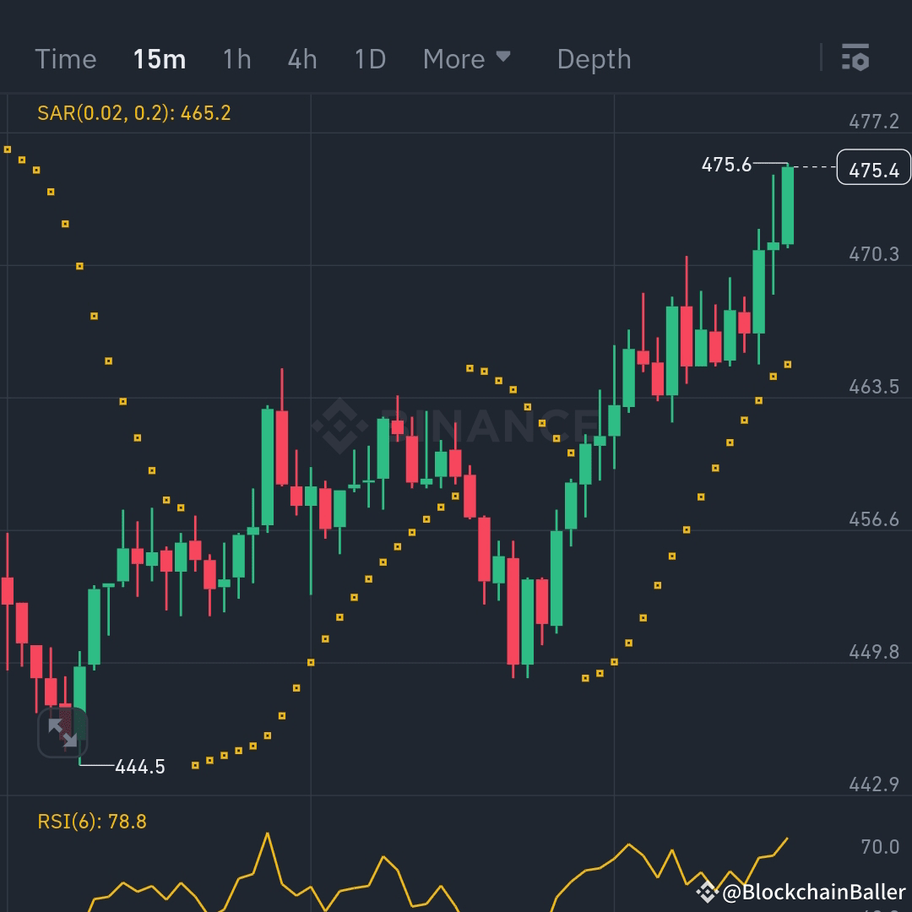Image resolution: width=912 pixels, height=912 pixels.
Task: Toggle the 15m interval selection
Action: (160, 59)
